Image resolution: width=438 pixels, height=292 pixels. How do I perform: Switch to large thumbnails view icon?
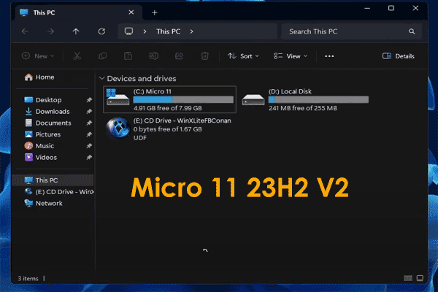pos(420,278)
